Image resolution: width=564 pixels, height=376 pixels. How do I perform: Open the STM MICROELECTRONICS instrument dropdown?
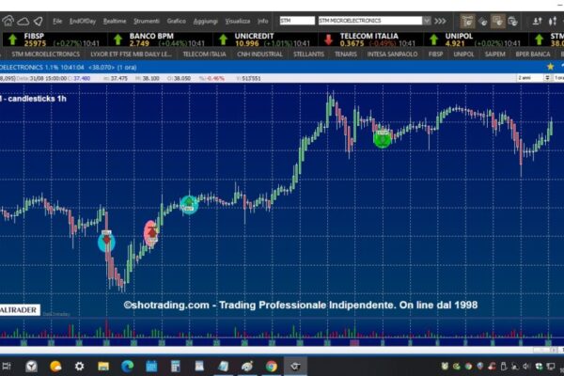(427, 21)
